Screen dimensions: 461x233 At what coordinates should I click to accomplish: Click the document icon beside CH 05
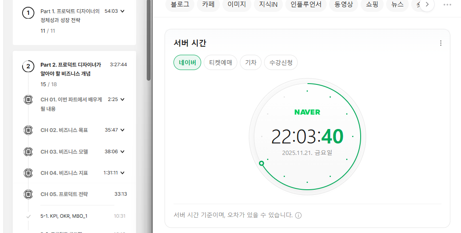point(28,194)
